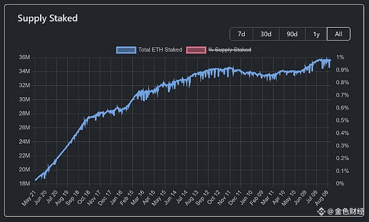Click the Sep 12 x-axis date

[x=202, y=198]
